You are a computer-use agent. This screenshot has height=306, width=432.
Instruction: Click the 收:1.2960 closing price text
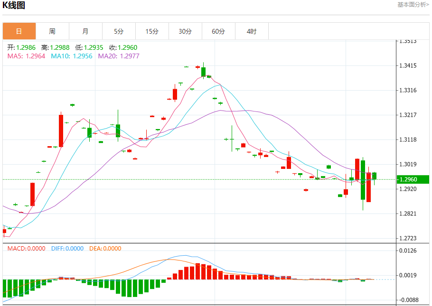click(x=123, y=47)
